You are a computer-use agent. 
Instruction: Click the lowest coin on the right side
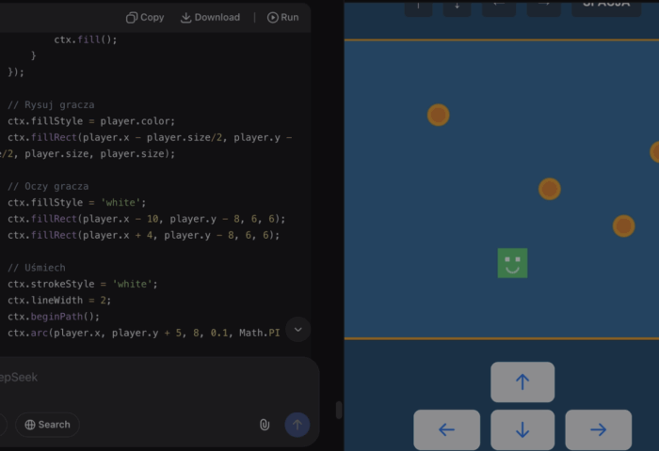[623, 225]
